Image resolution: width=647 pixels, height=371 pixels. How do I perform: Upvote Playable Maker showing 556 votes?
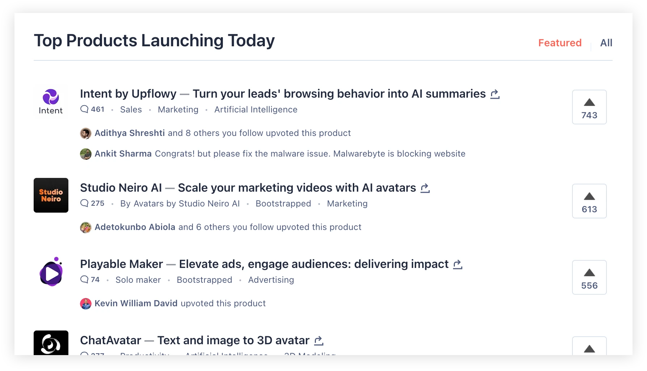(589, 277)
